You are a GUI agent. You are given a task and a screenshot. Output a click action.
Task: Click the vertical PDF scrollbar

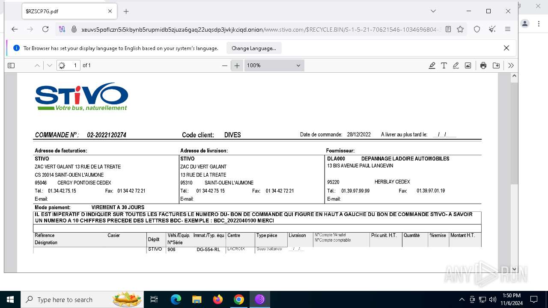click(515, 133)
